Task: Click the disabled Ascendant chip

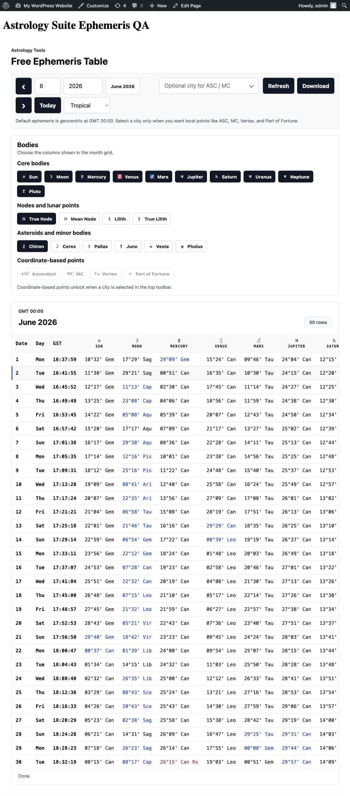Action: coord(39,274)
